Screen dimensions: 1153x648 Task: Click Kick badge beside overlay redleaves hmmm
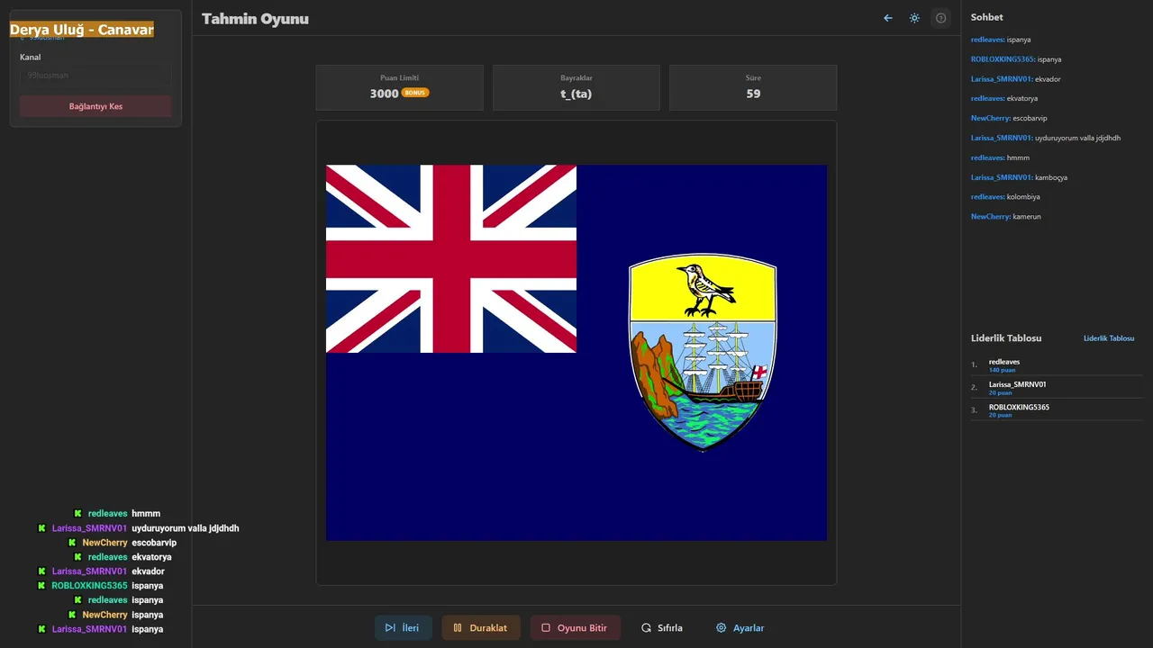click(77, 514)
